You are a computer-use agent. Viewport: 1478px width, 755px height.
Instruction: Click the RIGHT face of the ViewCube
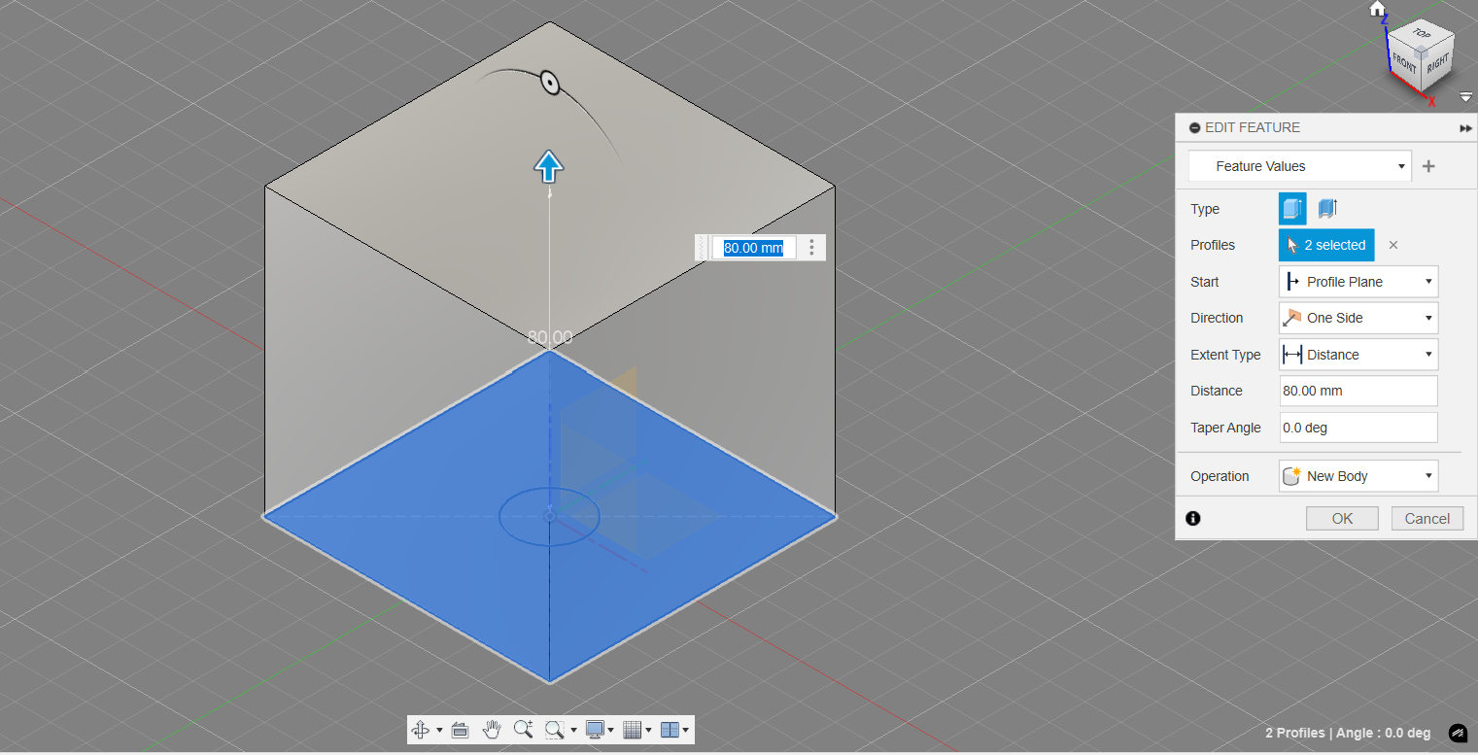(x=1438, y=64)
